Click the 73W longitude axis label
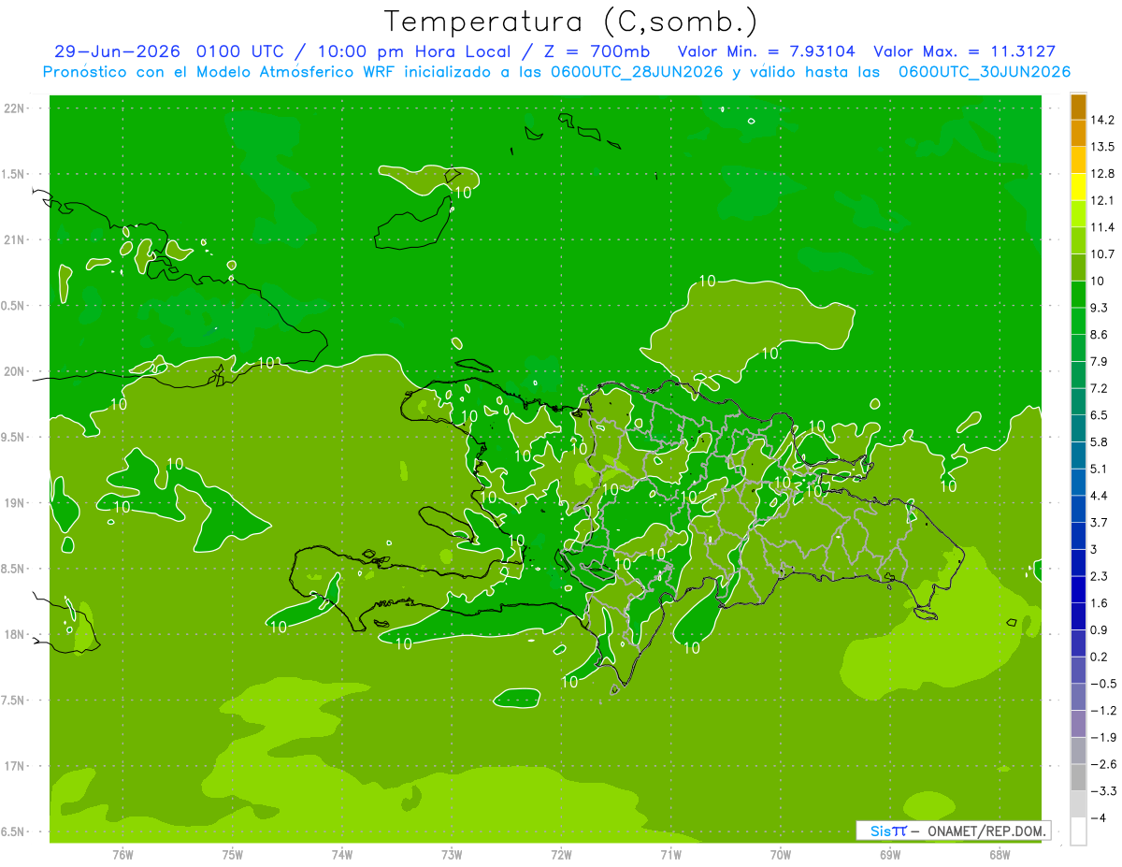This screenshot has width=1122, height=867. [452, 855]
